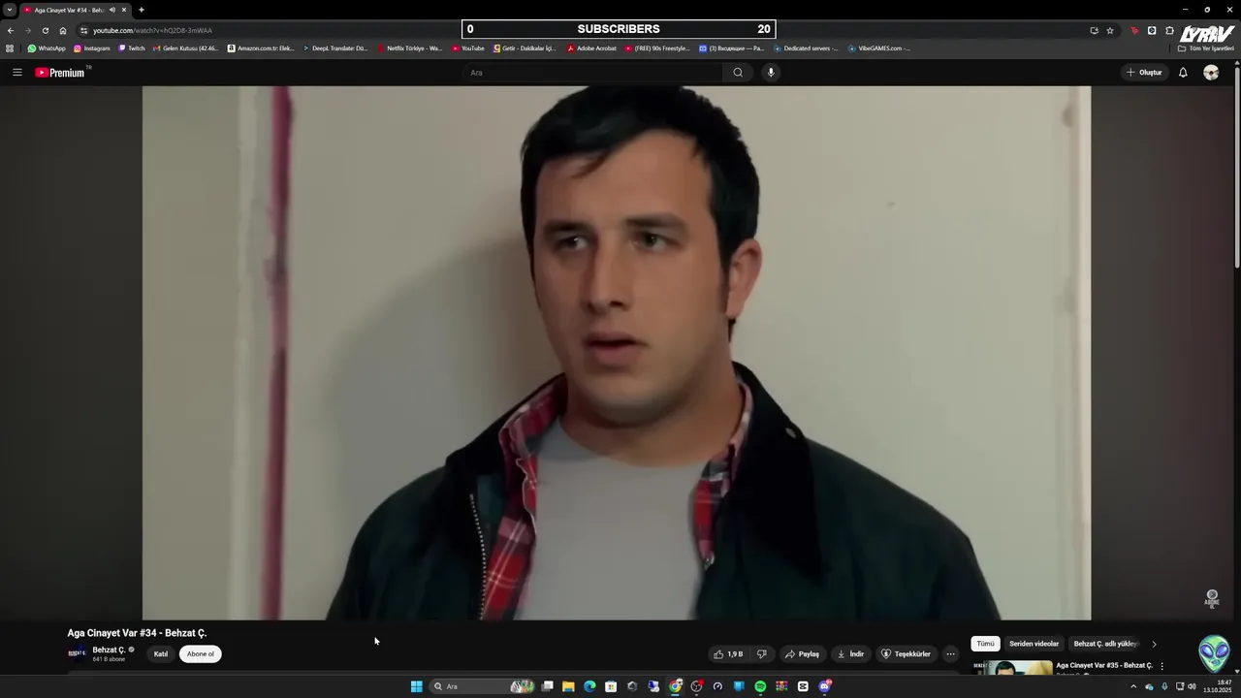Image resolution: width=1241 pixels, height=698 pixels.
Task: Open Spotify from taskbar
Action: tap(760, 686)
